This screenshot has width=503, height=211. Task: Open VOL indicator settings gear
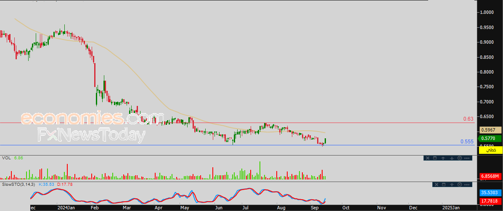pyautogui.click(x=460, y=158)
